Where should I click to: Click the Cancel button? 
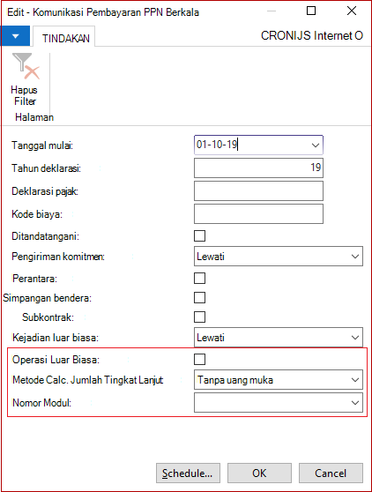(x=331, y=473)
